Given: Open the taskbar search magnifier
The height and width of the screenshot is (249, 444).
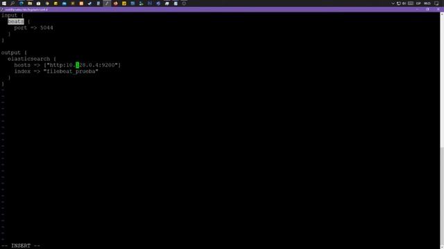Looking at the screenshot, I should coord(12,3).
